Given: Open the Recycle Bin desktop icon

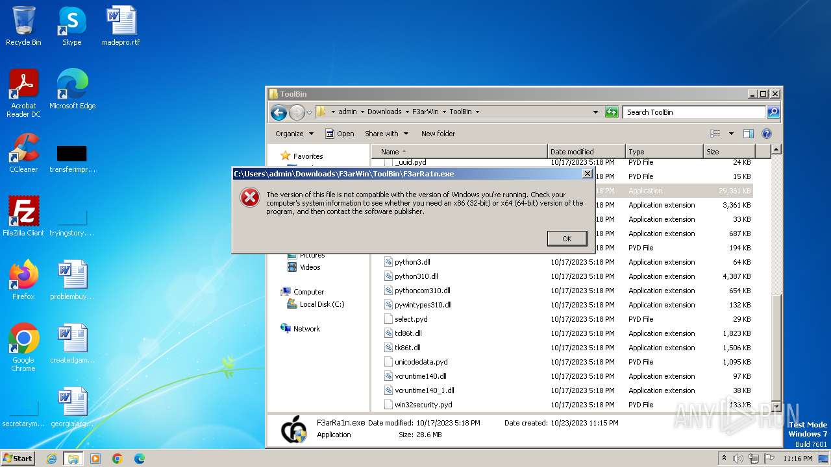Looking at the screenshot, I should point(23,26).
